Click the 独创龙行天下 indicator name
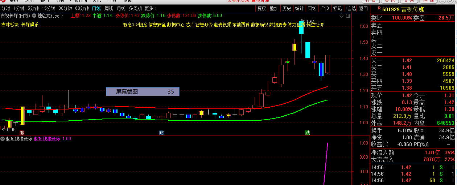 click(50, 16)
